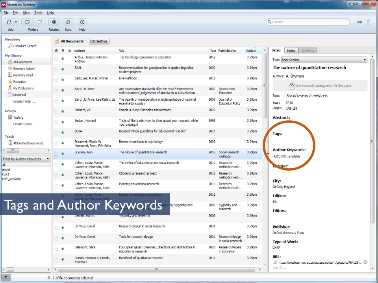Open the Add button dropdown arrow
This screenshot has width=378, height=283.
coord(16,22)
